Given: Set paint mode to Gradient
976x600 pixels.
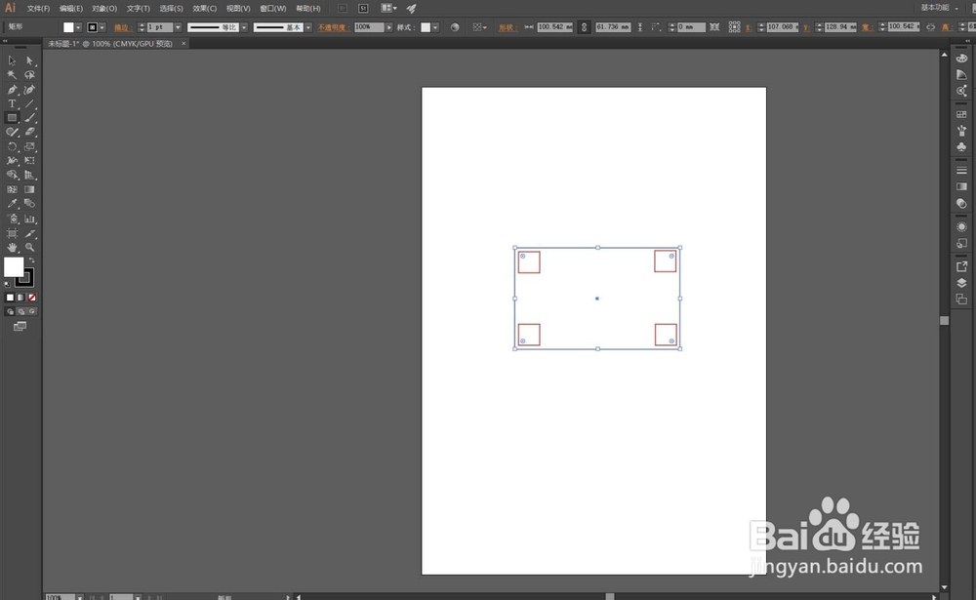Looking at the screenshot, I should coord(21,298).
